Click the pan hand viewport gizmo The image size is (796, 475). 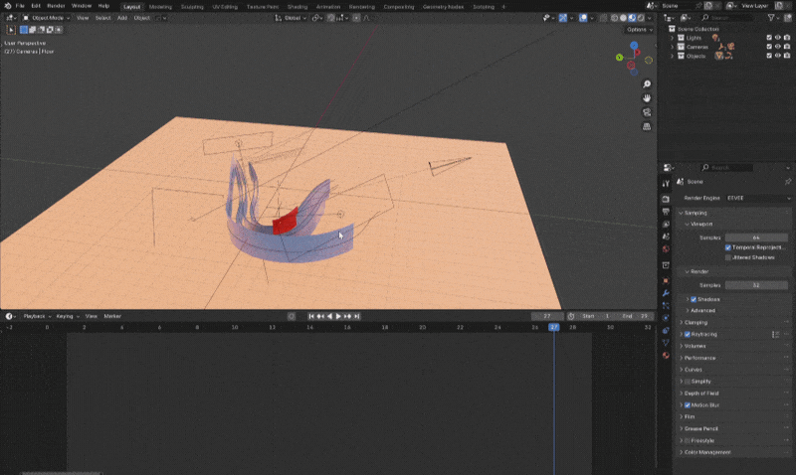point(647,98)
